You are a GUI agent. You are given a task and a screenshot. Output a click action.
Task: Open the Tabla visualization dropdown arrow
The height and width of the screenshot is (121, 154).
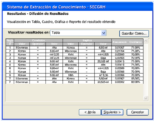103,33
